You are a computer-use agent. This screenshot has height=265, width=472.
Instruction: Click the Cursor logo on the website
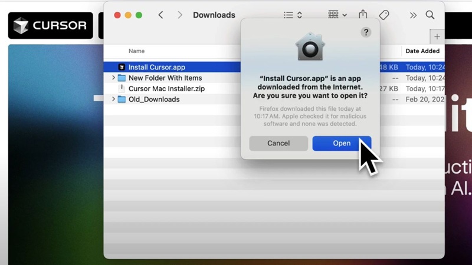coord(50,25)
